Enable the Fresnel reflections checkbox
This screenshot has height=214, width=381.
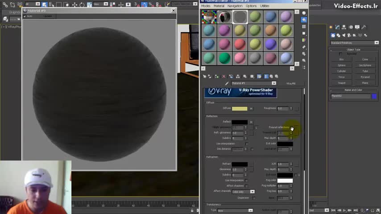pyautogui.click(x=292, y=128)
